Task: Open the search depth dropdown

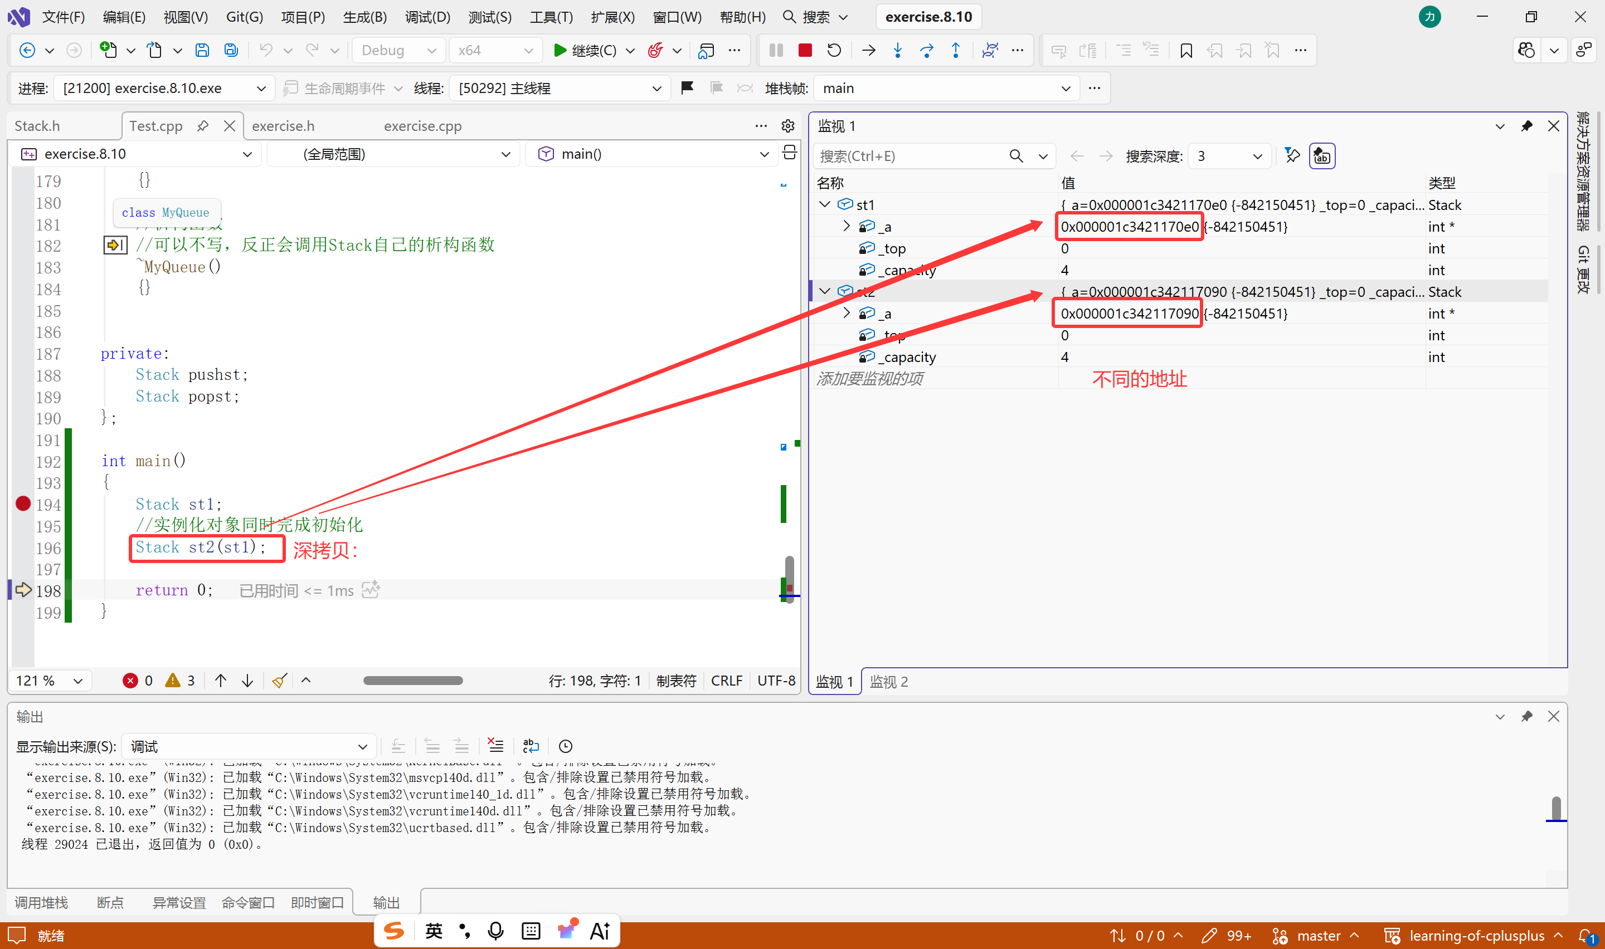Action: point(1229,156)
